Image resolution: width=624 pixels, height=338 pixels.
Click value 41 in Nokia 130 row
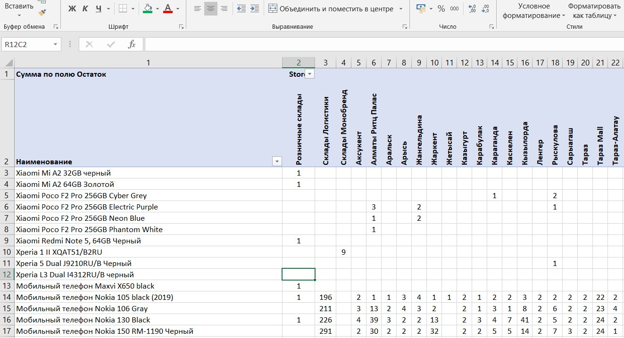(x=525, y=320)
